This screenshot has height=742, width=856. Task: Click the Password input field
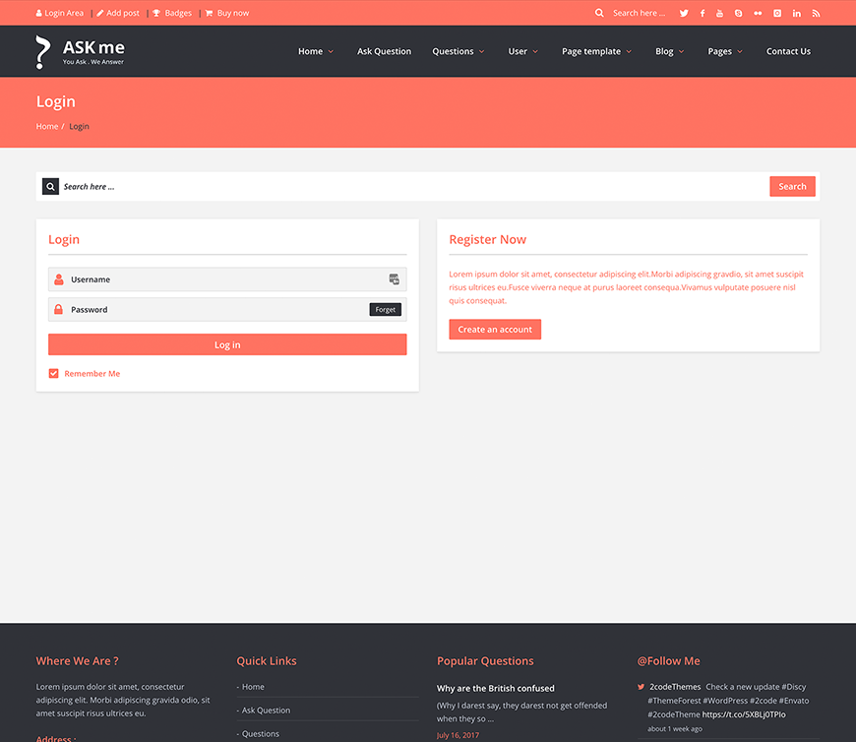coord(227,310)
